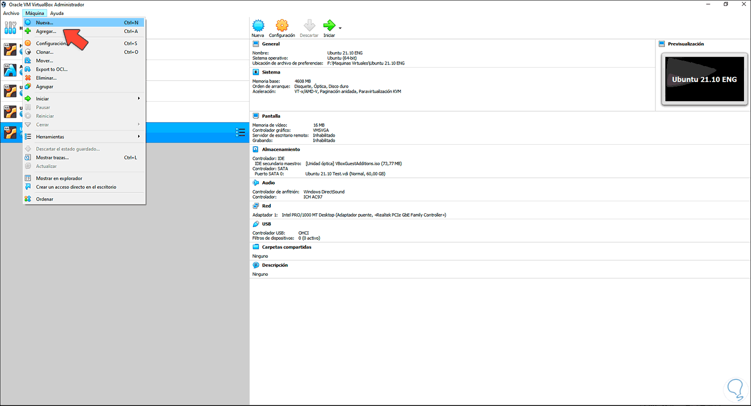This screenshot has width=751, height=406.
Task: Select the VM with the blue arch icon
Action: pos(10,70)
